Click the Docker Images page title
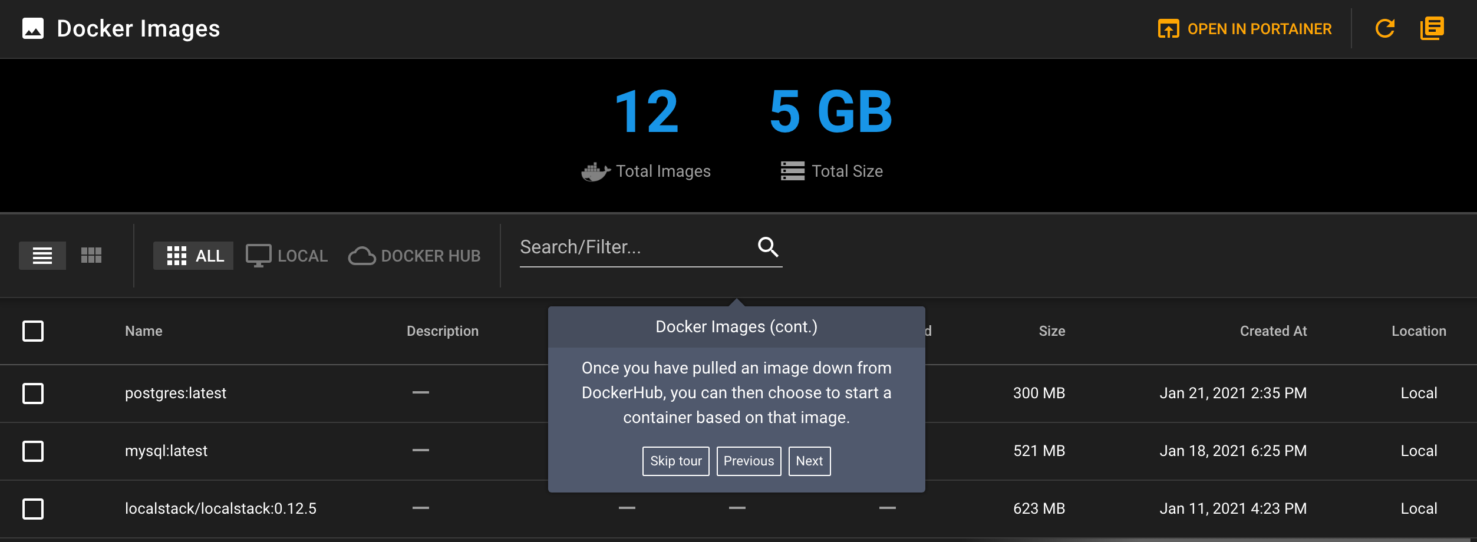 139,29
